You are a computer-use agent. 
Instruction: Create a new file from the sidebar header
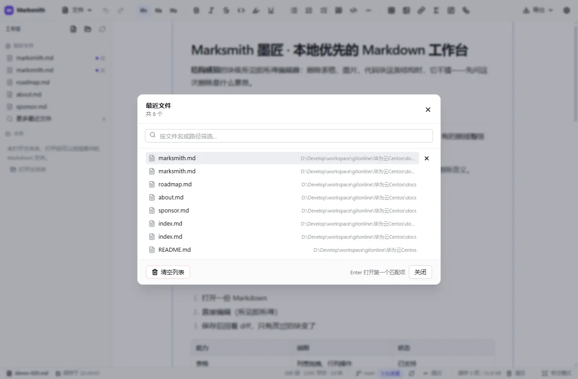(73, 29)
